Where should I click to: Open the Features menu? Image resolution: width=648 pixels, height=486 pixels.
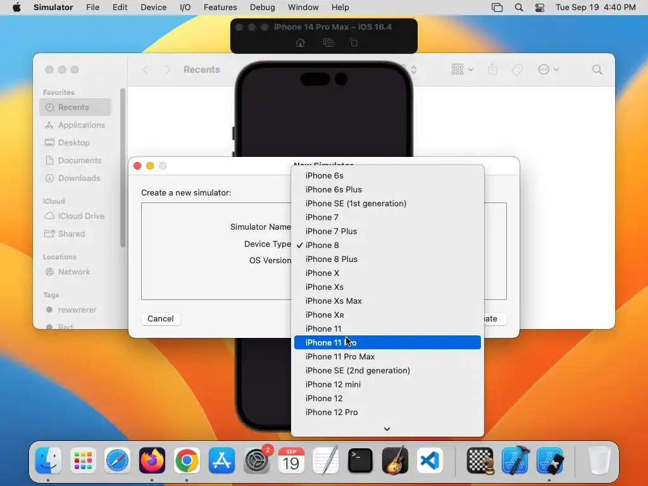coord(220,8)
